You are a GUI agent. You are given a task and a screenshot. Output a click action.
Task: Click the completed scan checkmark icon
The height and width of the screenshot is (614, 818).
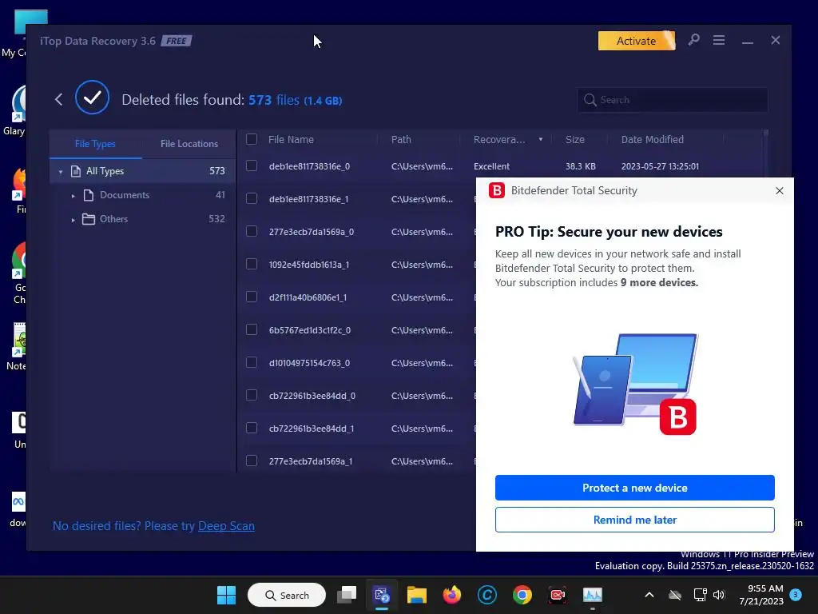93,97
